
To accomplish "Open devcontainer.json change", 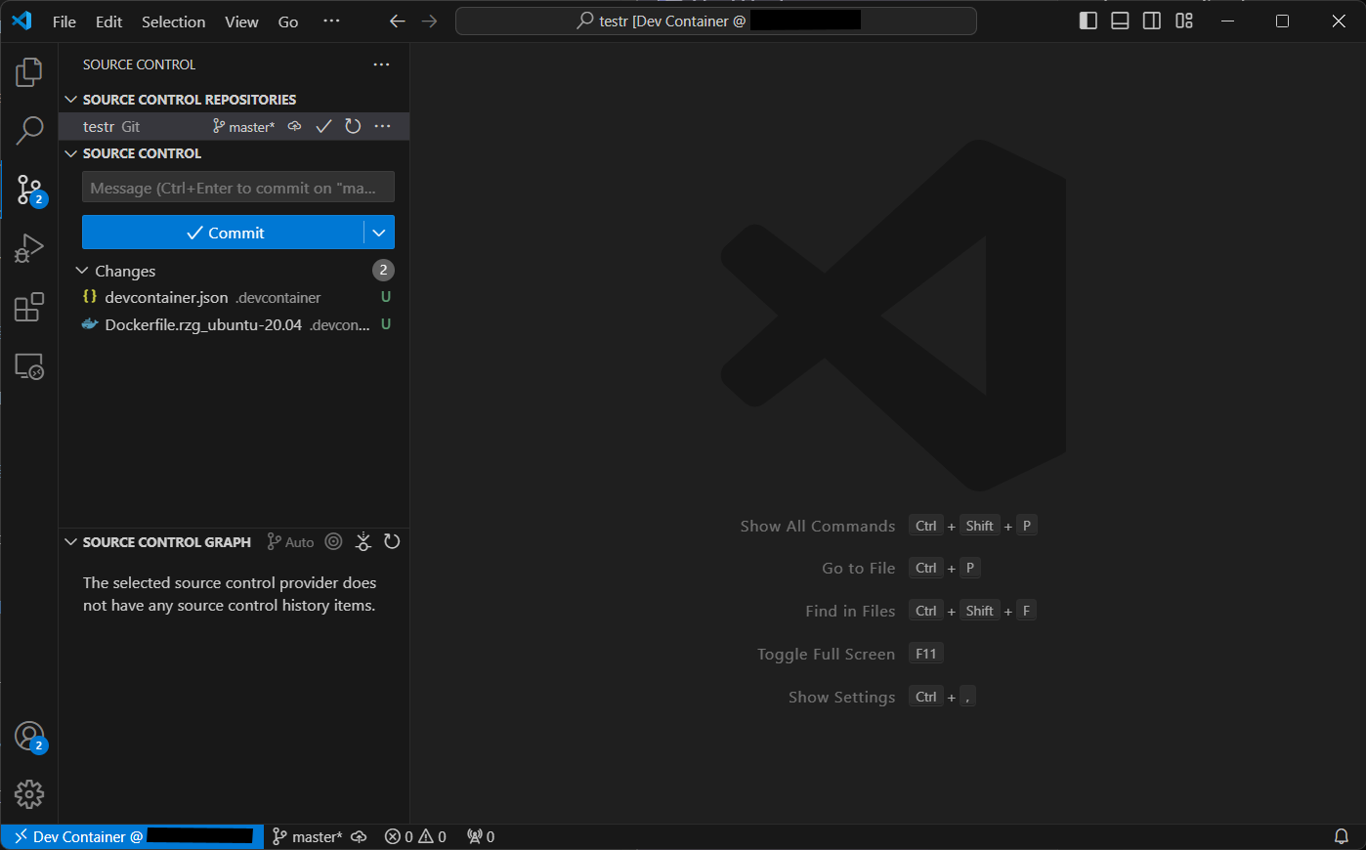I will (x=235, y=297).
